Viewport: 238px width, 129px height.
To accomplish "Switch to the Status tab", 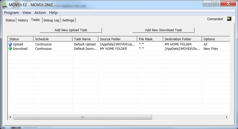I will pyautogui.click(x=10, y=20).
